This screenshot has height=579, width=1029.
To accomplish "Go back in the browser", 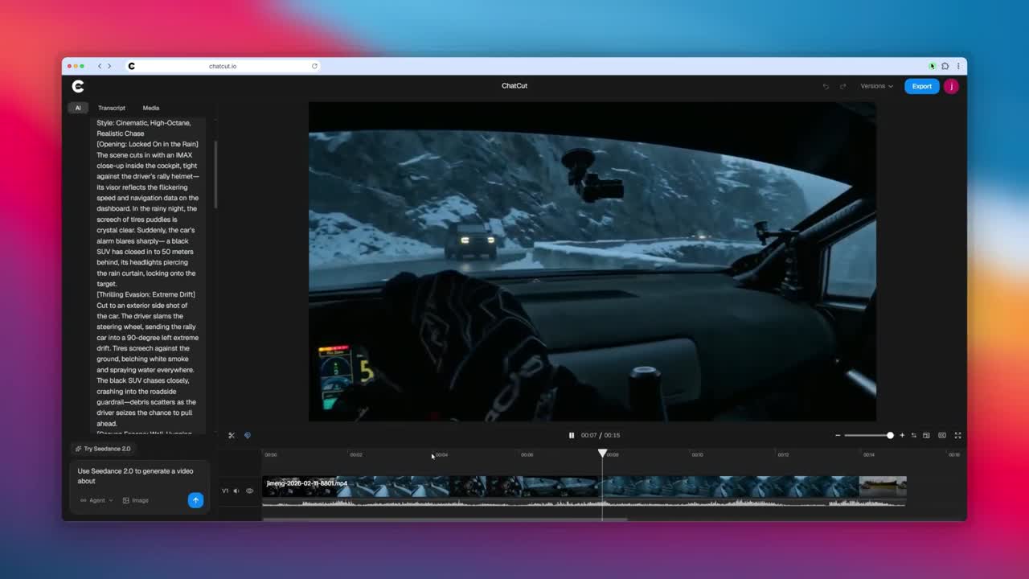I will (x=100, y=66).
